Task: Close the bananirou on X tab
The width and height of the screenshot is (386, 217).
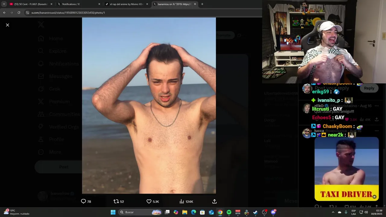Action: click(x=195, y=4)
